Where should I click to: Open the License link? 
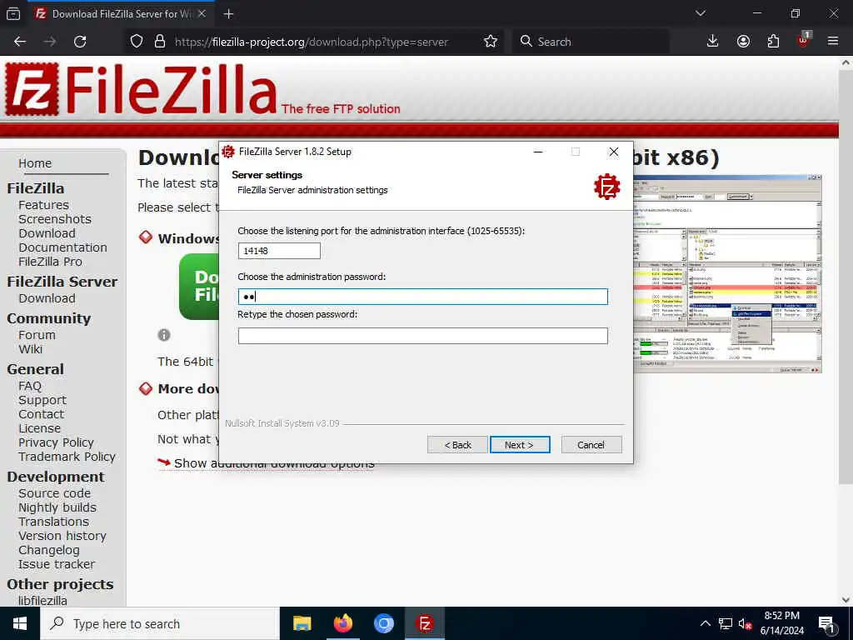click(x=40, y=428)
